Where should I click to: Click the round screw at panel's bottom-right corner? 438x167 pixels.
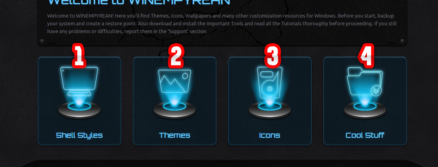point(402,41)
